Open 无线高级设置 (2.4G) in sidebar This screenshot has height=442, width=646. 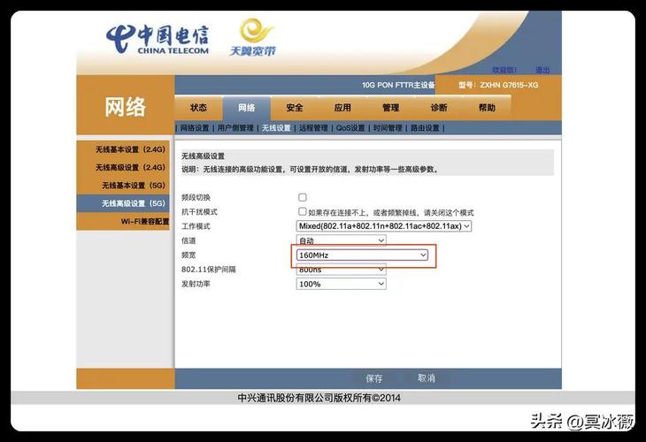[x=123, y=167]
